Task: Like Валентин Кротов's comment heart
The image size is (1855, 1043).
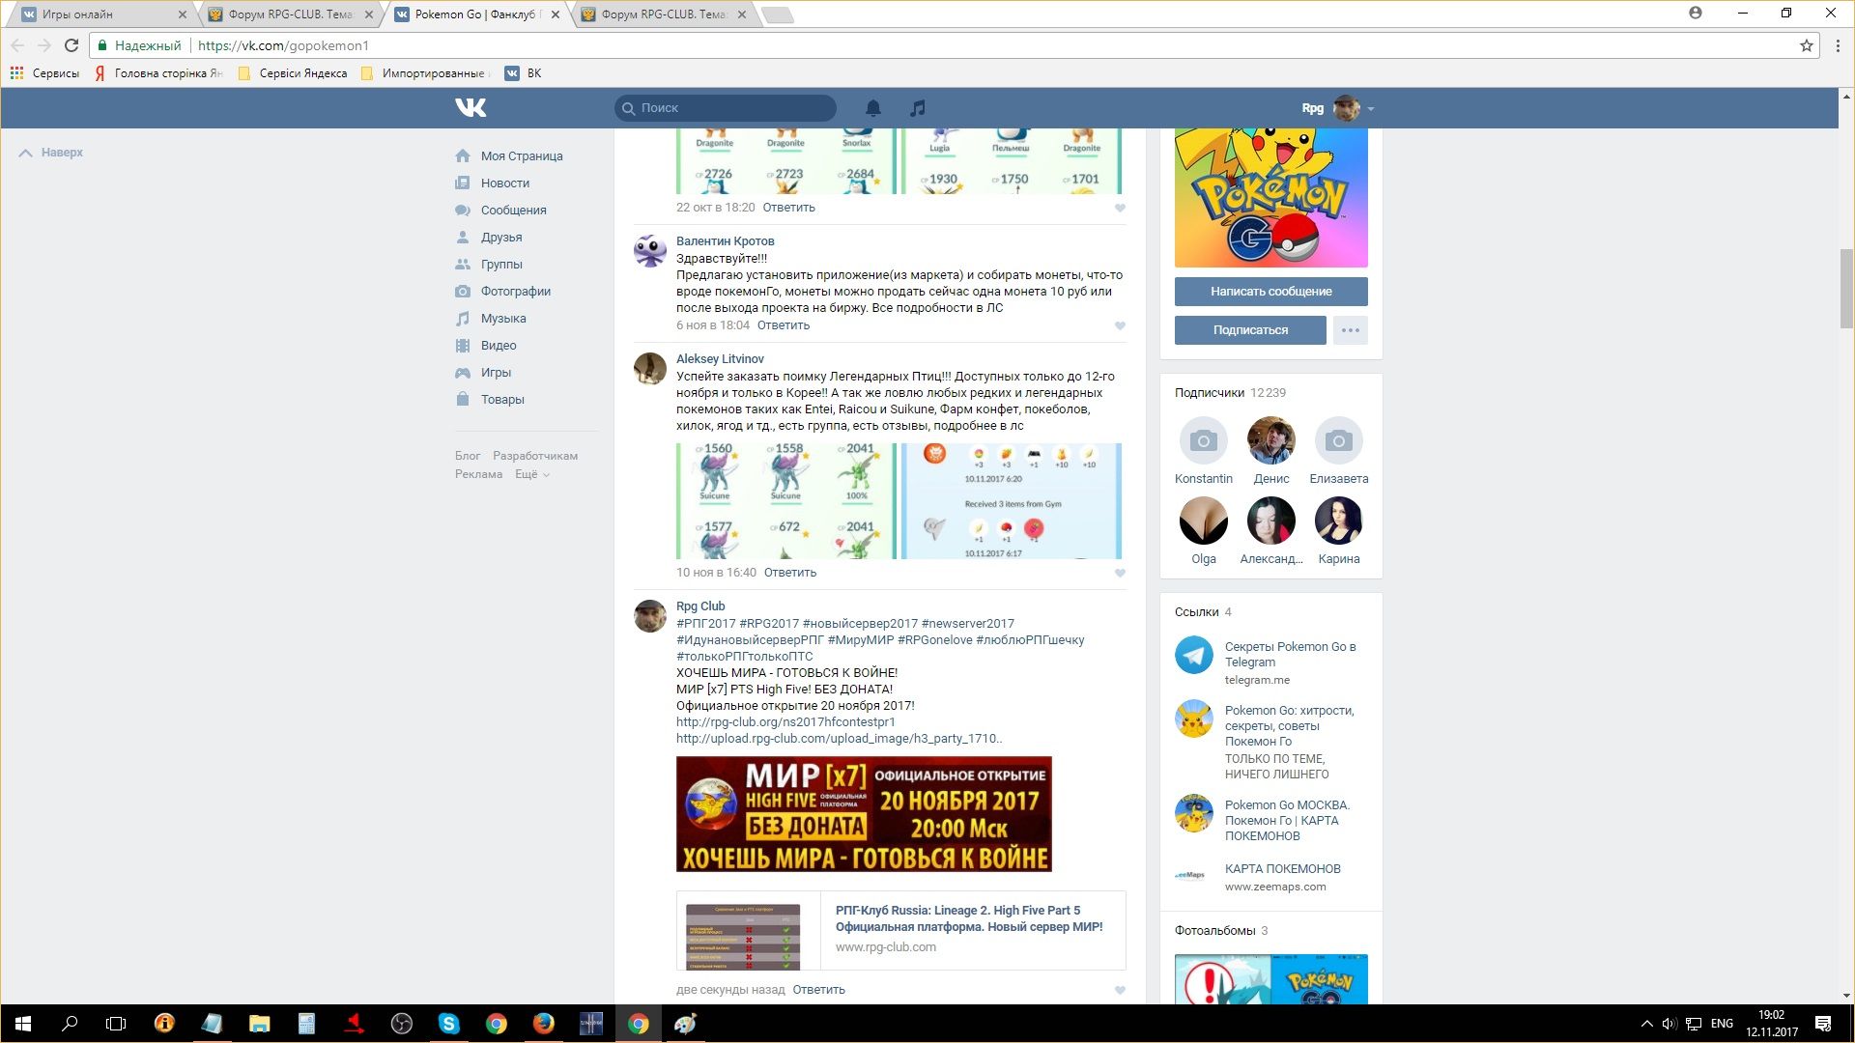Action: [x=1120, y=325]
